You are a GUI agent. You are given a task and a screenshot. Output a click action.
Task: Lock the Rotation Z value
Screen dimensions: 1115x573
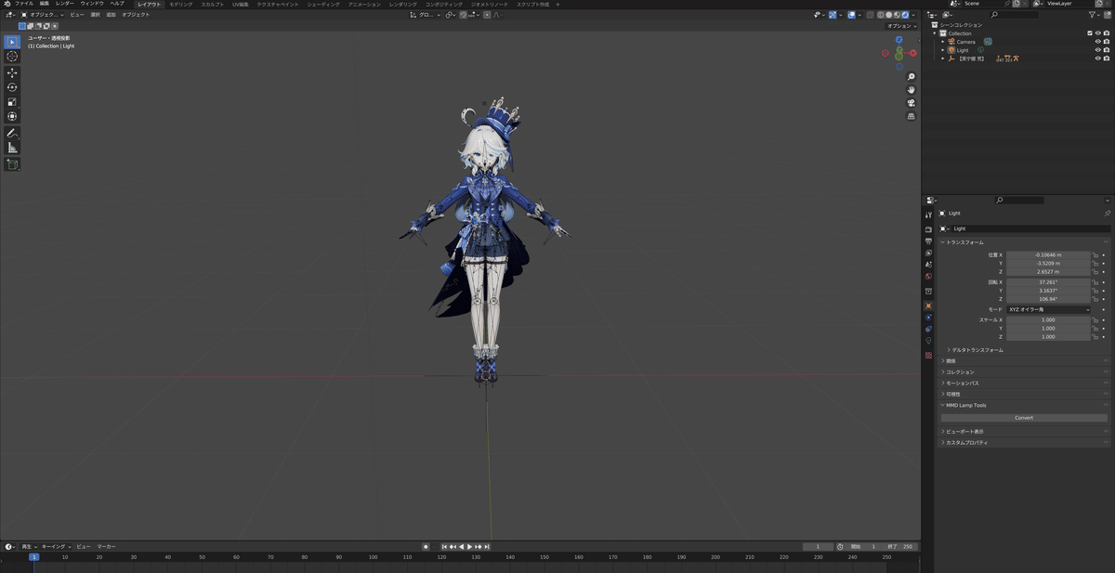(x=1095, y=299)
